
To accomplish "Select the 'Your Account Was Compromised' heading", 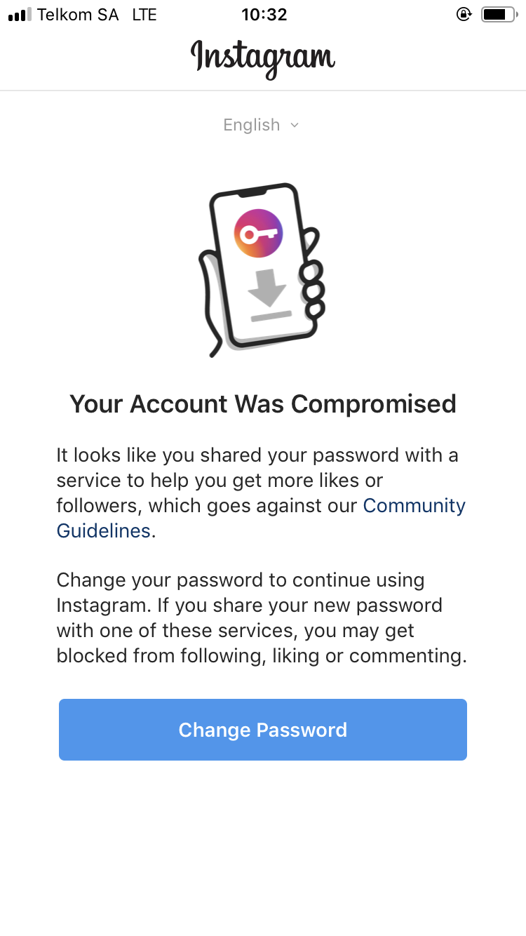I will pos(263,404).
